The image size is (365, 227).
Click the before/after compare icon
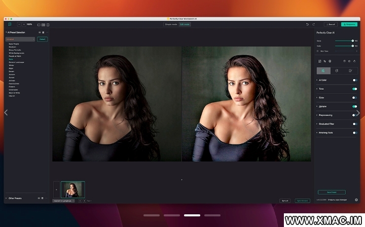point(349,61)
